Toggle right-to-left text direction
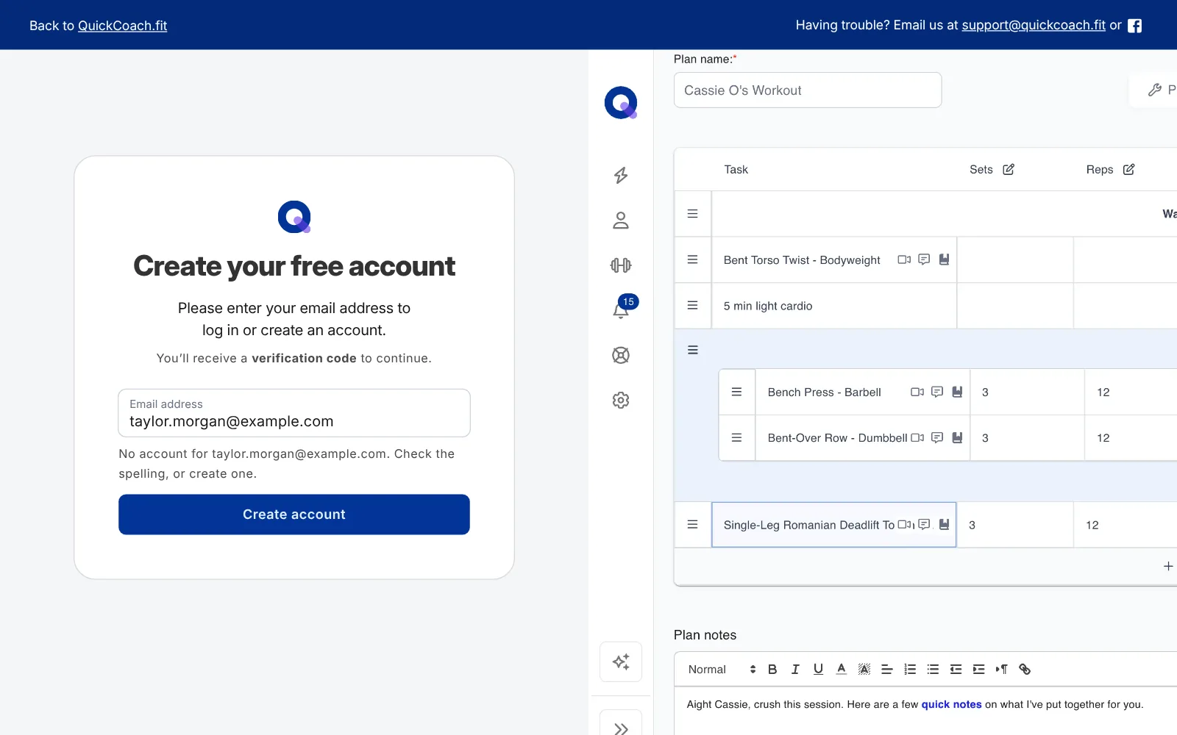The image size is (1177, 735). [1001, 669]
